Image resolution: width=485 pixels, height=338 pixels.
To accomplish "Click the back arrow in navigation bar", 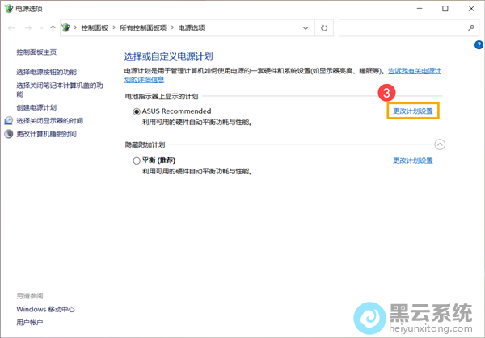I will 10,28.
